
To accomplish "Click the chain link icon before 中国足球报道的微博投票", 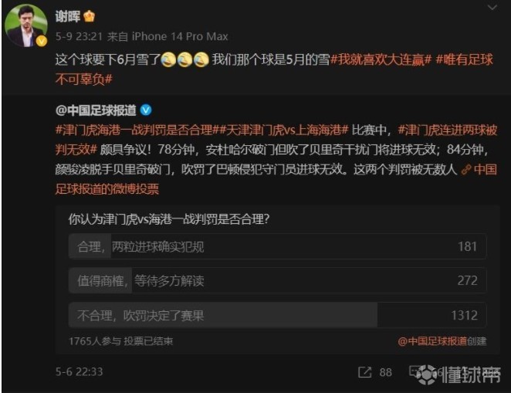I will [x=466, y=169].
